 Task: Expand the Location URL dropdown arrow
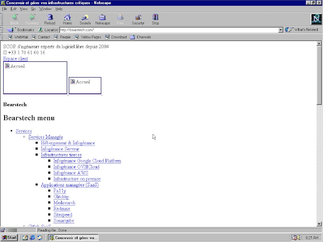pos(281,30)
